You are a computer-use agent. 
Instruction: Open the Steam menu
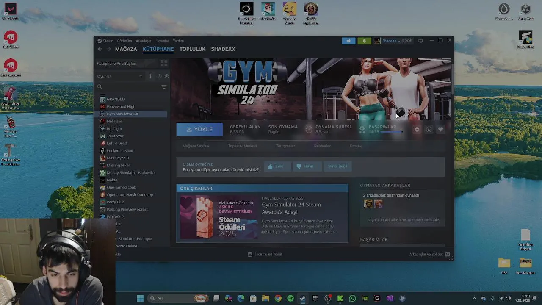pos(105,41)
